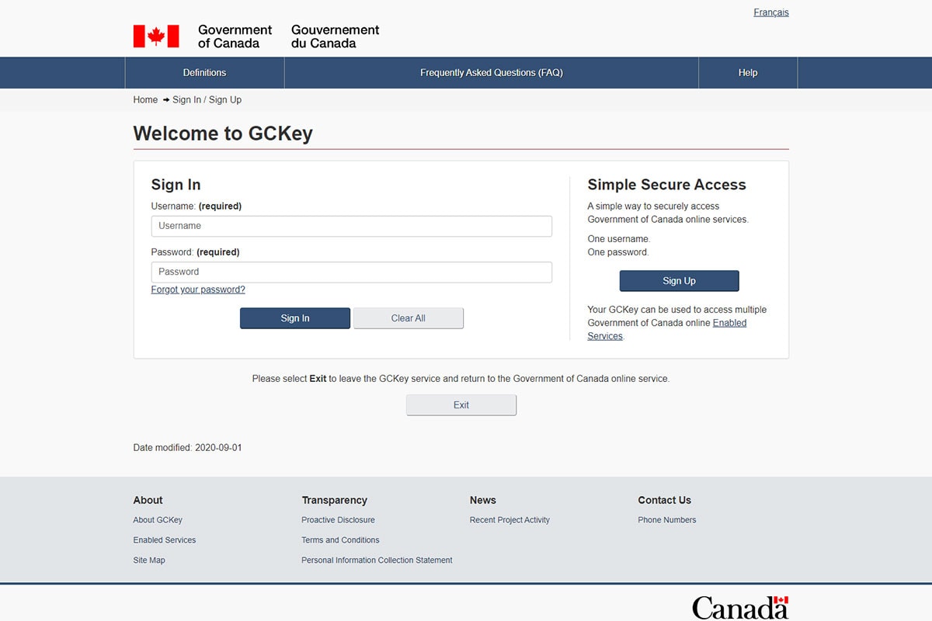Open the Definitions menu item
The height and width of the screenshot is (621, 932).
[x=204, y=72]
